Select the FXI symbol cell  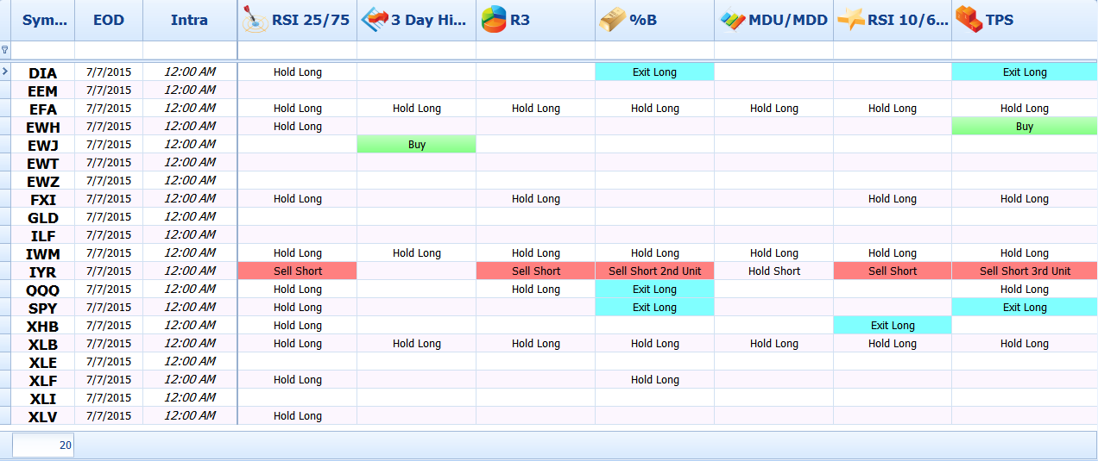(43, 199)
